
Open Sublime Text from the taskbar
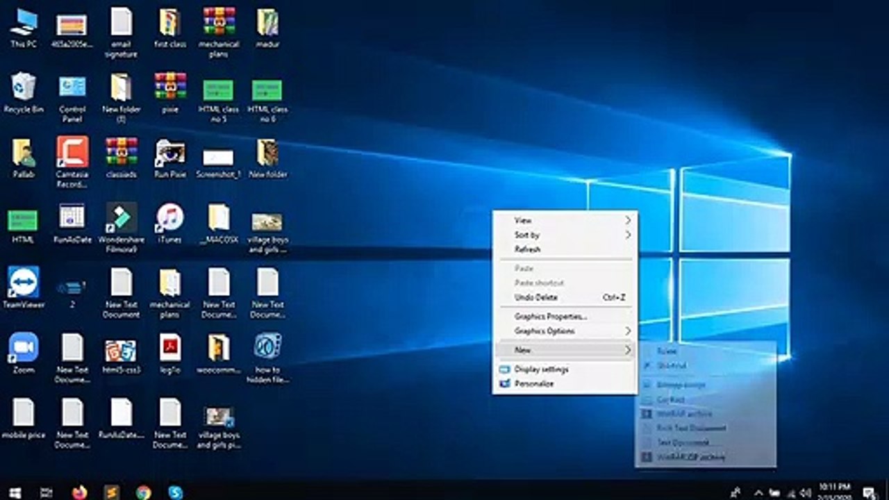(112, 492)
